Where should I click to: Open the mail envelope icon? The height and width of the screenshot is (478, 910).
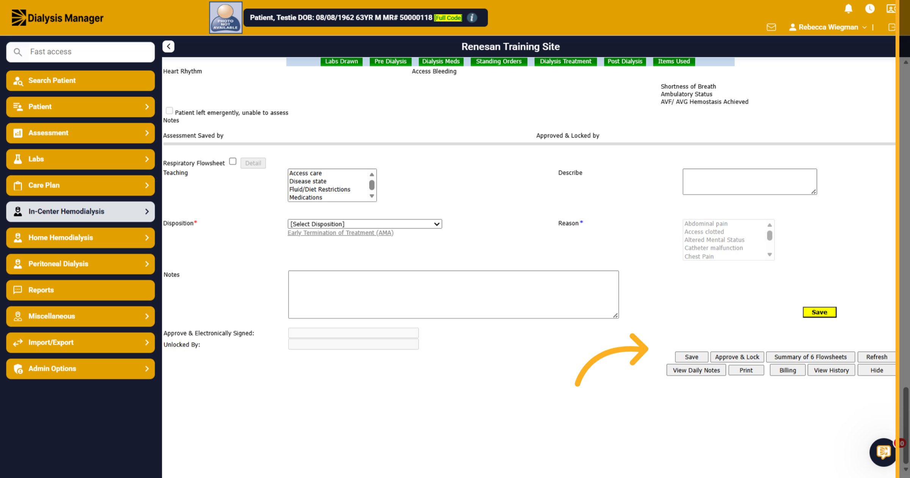coord(771,27)
